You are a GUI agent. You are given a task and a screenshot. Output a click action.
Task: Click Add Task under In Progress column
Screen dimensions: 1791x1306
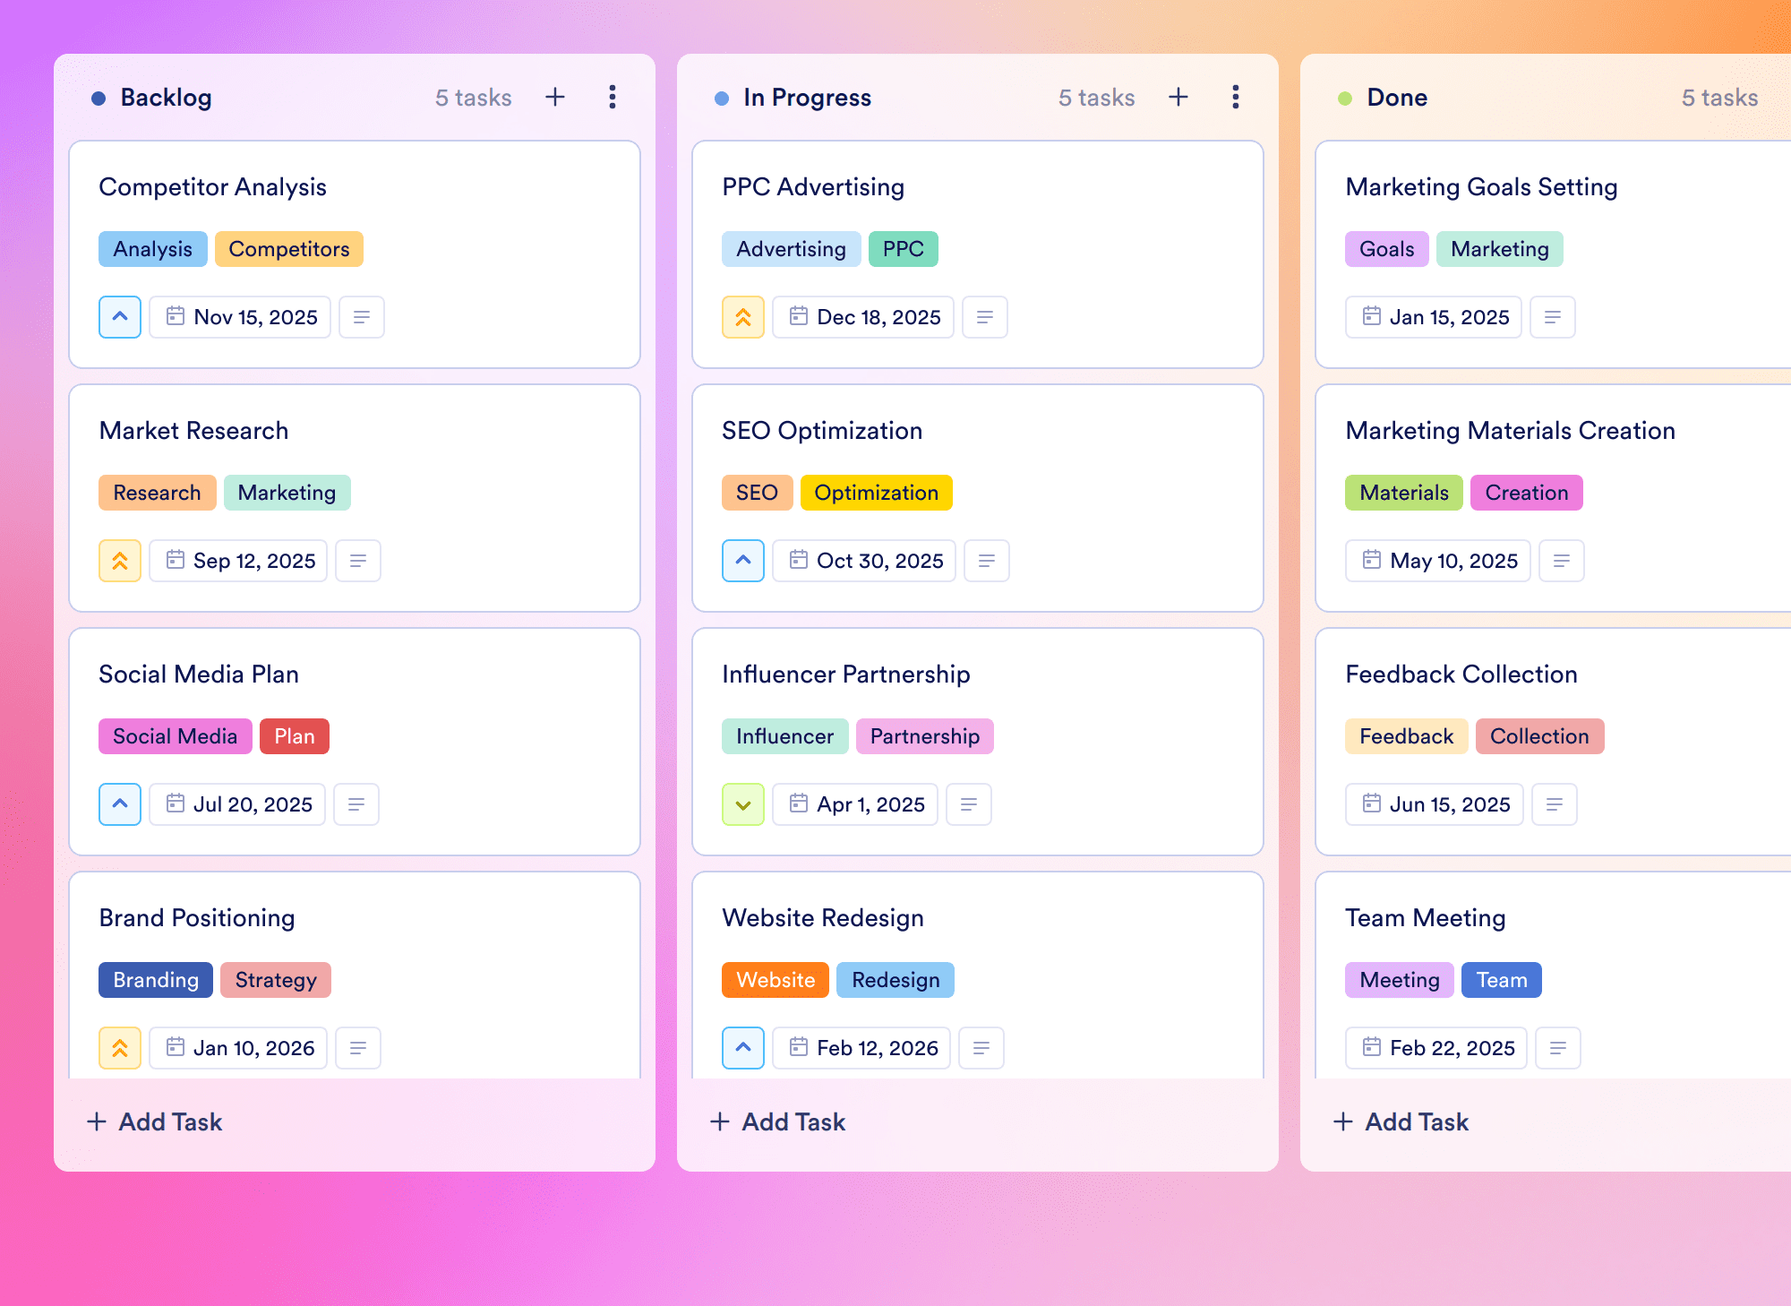pyautogui.click(x=777, y=1121)
